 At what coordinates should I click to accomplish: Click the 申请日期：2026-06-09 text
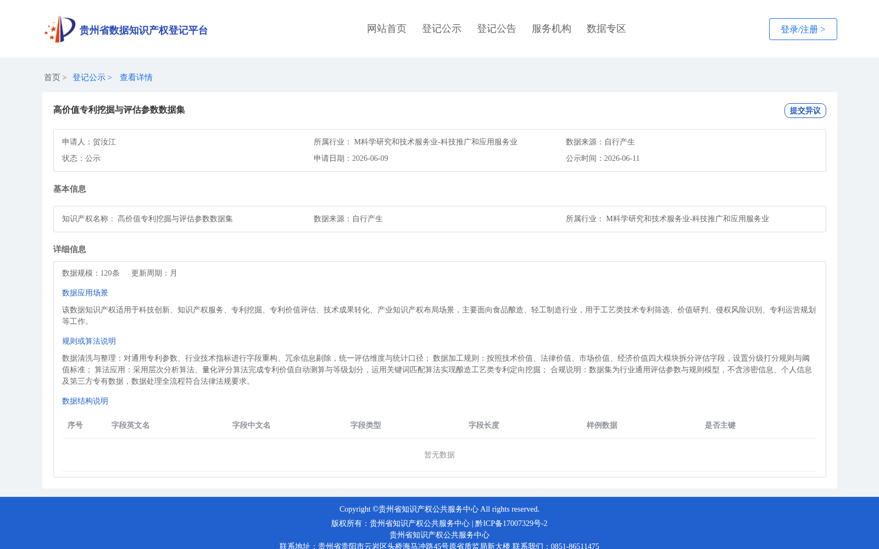tap(351, 158)
